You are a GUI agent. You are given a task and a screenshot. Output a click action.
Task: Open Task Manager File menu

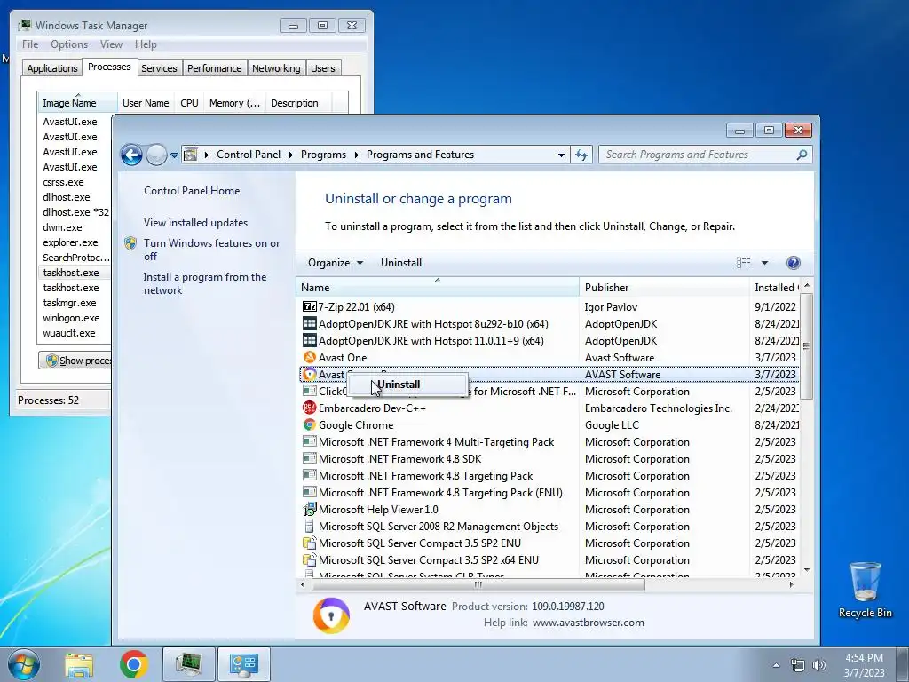coord(30,44)
